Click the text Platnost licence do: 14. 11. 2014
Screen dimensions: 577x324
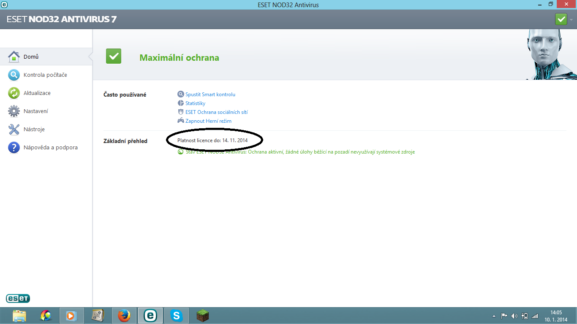[x=212, y=140]
